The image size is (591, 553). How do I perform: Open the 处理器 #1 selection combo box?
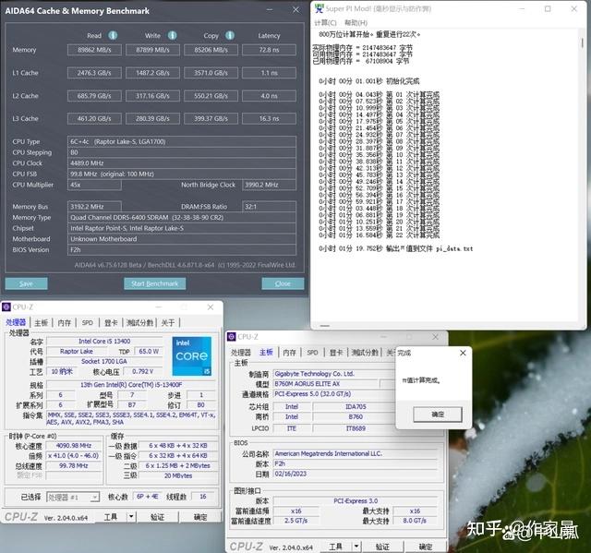(x=73, y=498)
